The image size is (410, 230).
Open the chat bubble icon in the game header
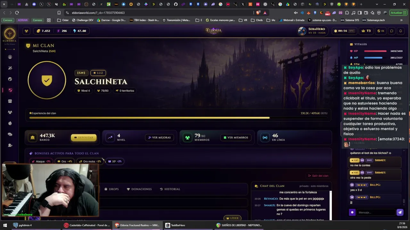coord(391,31)
